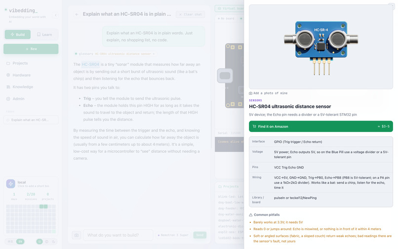Click the No board status chip
The height and width of the screenshot is (249, 398).
[226, 19]
